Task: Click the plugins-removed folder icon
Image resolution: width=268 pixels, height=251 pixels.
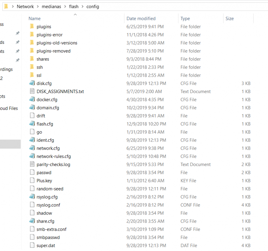Action: [x=32, y=51]
